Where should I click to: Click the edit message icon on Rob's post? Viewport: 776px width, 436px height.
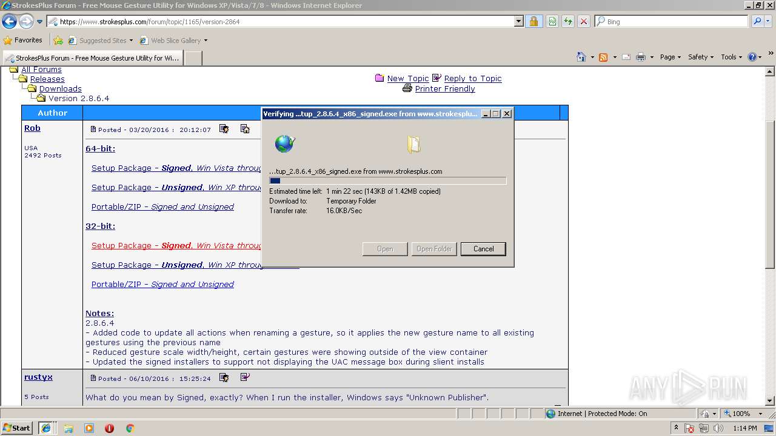coord(224,129)
